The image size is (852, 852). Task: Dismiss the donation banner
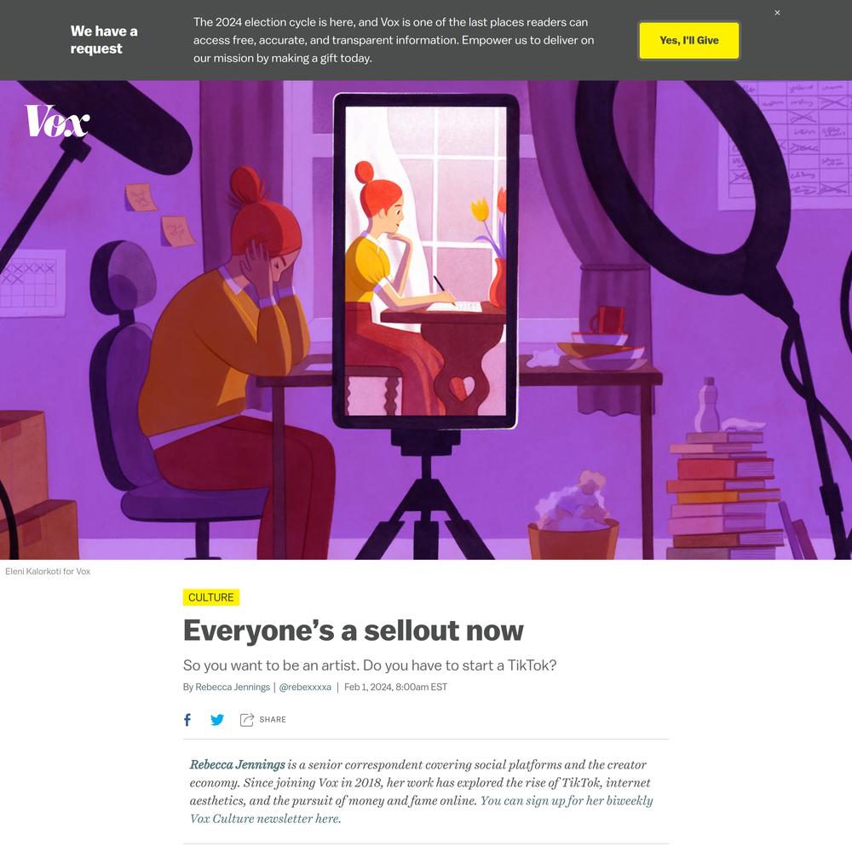[777, 13]
